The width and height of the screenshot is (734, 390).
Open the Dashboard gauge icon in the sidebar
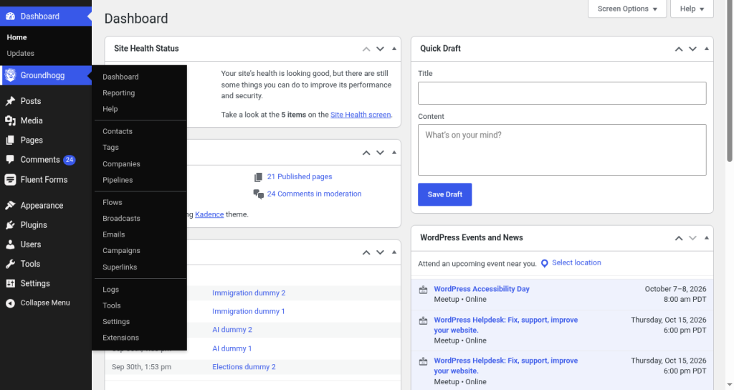click(x=10, y=16)
